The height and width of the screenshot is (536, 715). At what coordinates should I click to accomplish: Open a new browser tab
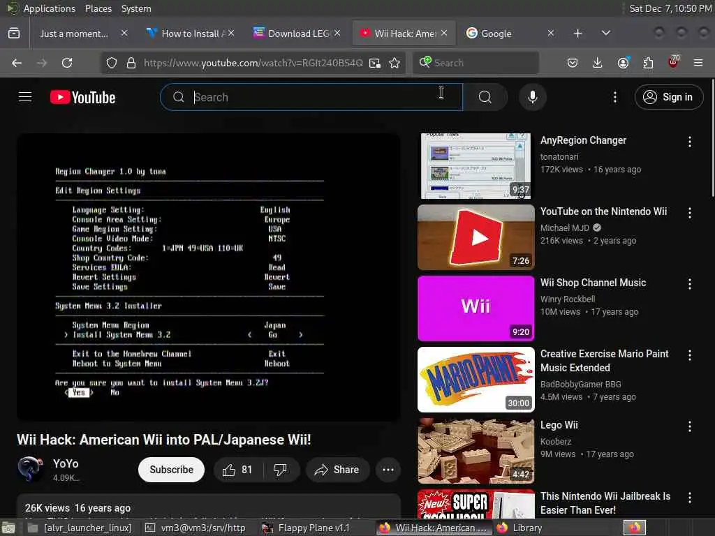click(x=577, y=33)
